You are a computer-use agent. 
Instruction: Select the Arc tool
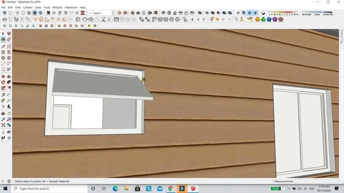(3, 64)
